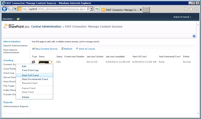The height and width of the screenshot is (119, 201).
Task: Open the Reports sidebar heading
Action: (8, 102)
